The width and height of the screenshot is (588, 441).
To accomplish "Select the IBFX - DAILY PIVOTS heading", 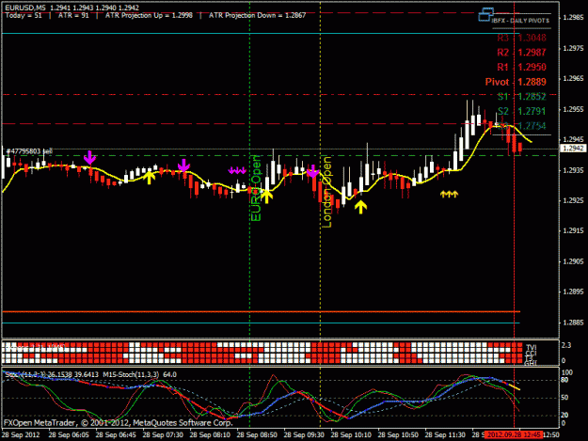I will tap(521, 21).
